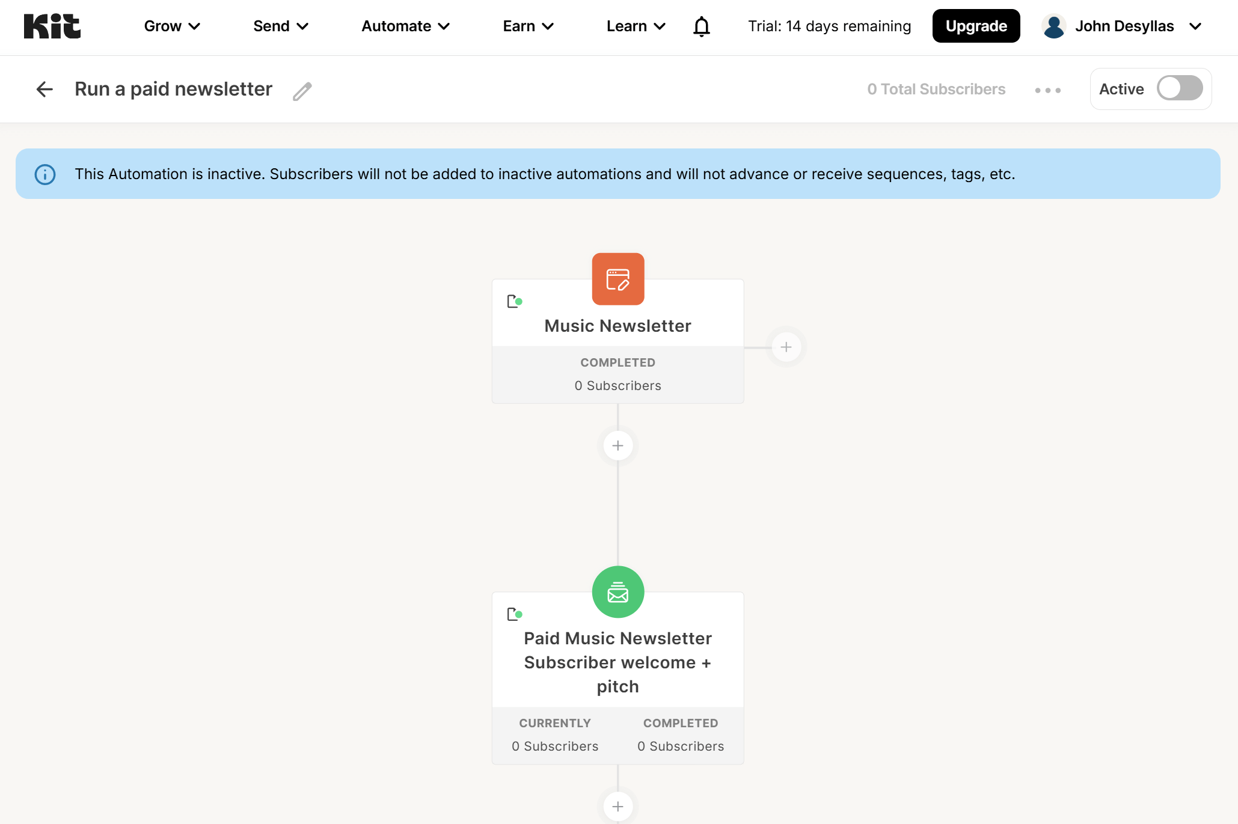Enable the Active toggle for this automation
Image resolution: width=1238 pixels, height=824 pixels.
point(1178,88)
